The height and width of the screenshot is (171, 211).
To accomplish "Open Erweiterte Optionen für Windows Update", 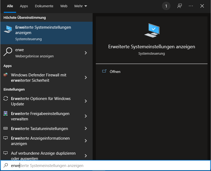I will click(x=46, y=101).
